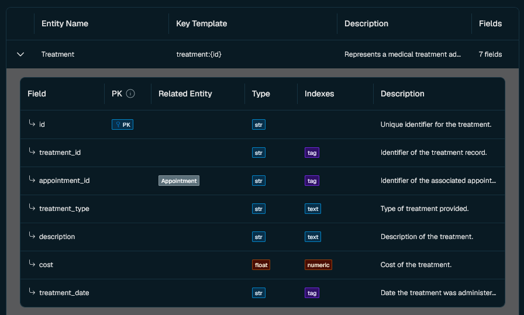The width and height of the screenshot is (524, 315).
Task: Click the str type badge on description row
Action: click(258, 237)
